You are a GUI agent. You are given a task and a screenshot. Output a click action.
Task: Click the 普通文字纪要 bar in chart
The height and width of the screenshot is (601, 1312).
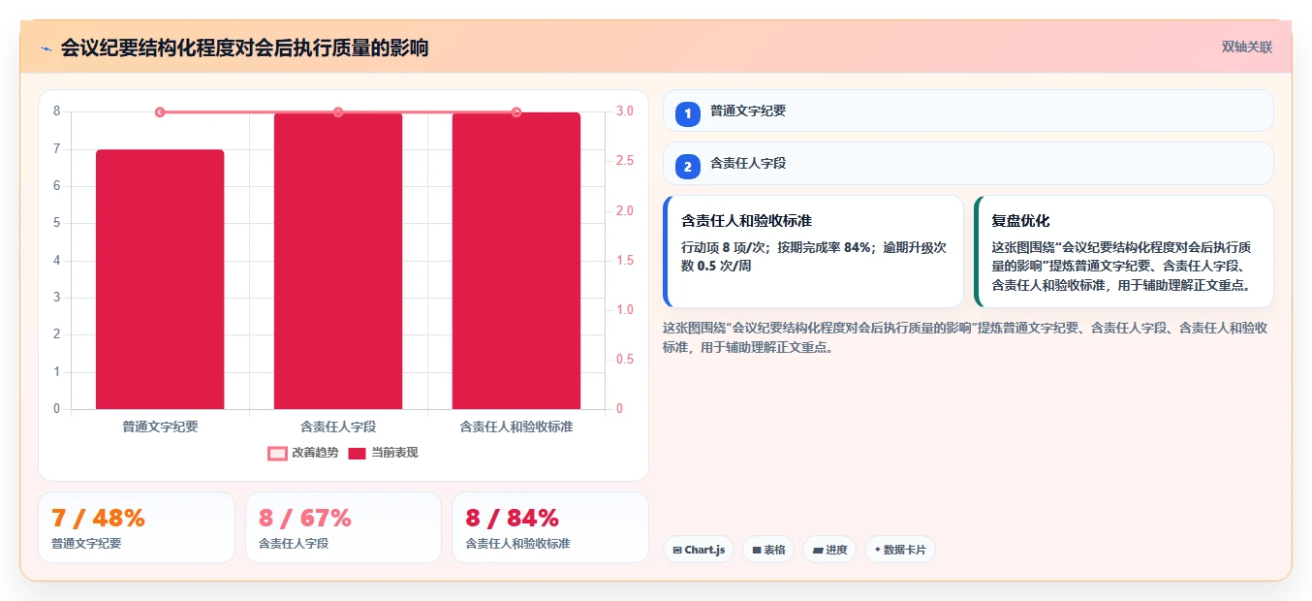[160, 279]
